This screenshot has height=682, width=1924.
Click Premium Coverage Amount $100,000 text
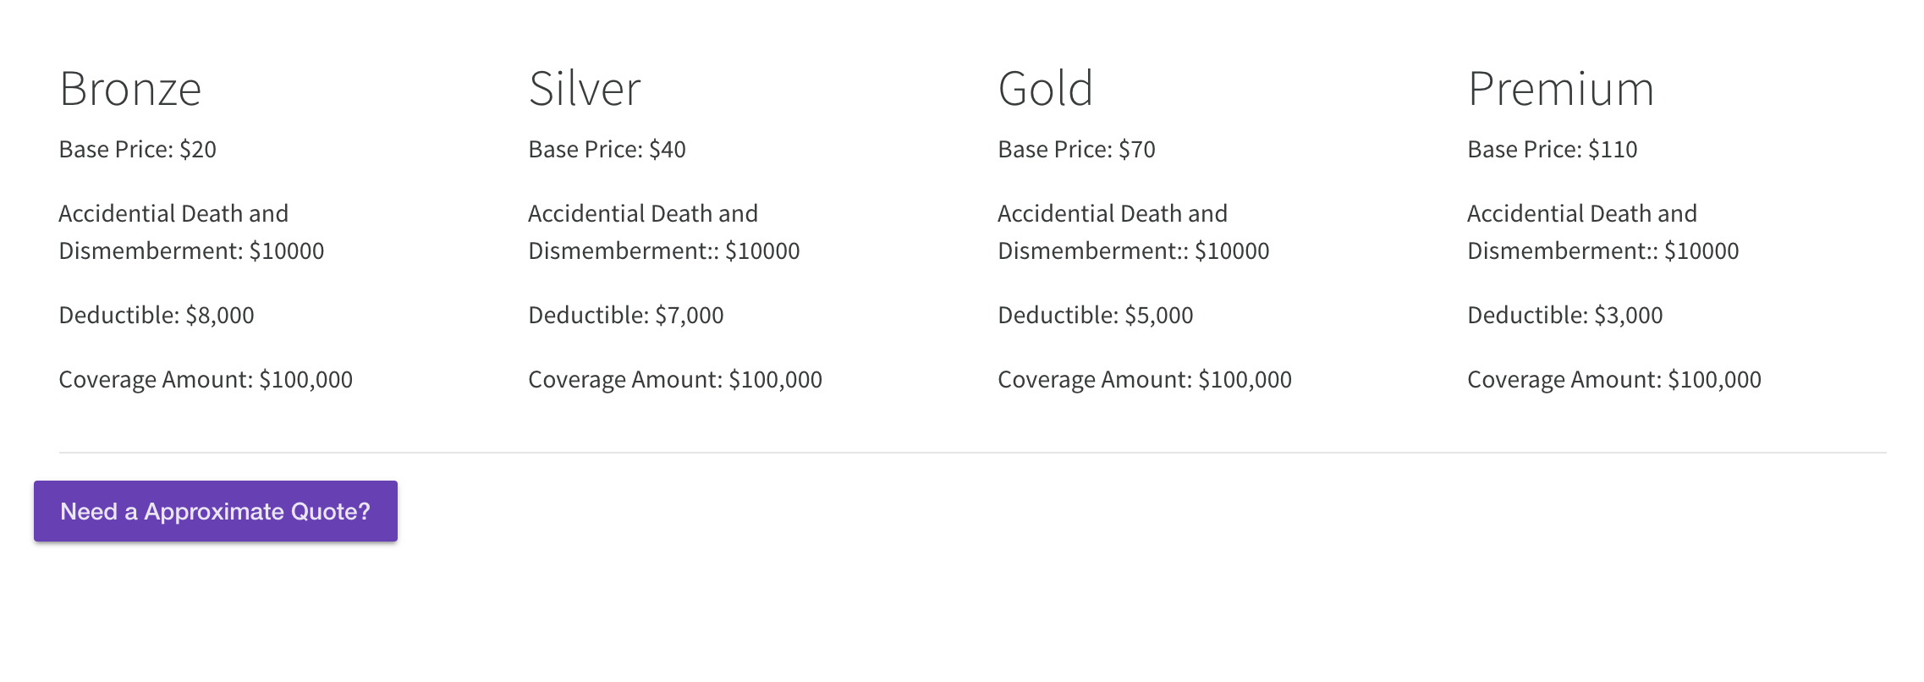tap(1614, 380)
